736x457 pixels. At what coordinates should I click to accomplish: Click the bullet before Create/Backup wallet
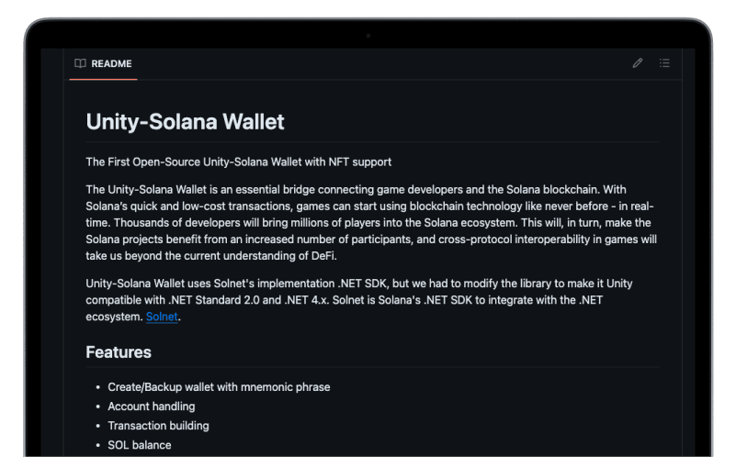(x=96, y=387)
